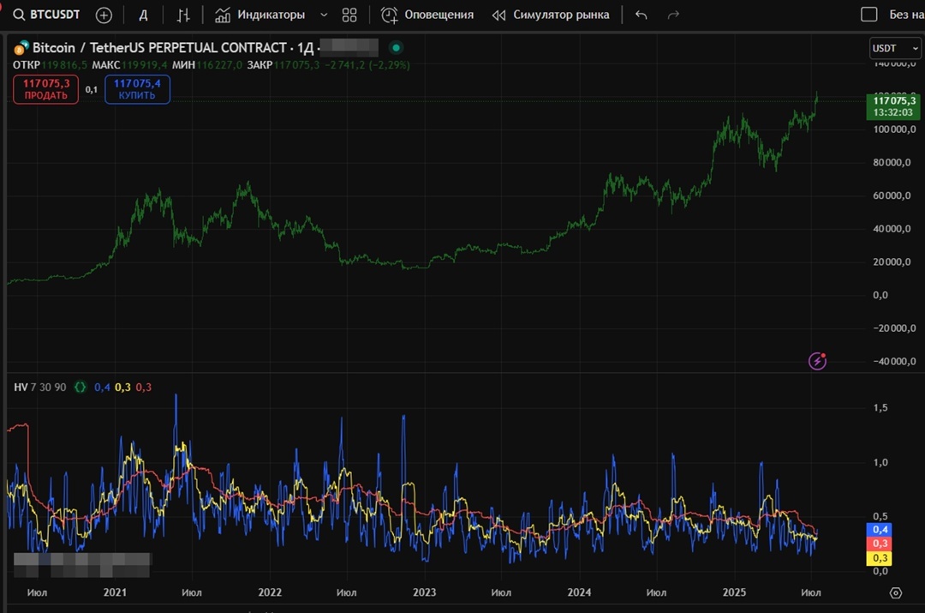This screenshot has width=925, height=613.
Task: Click the 2023 label on the time axis
Action: (x=424, y=592)
